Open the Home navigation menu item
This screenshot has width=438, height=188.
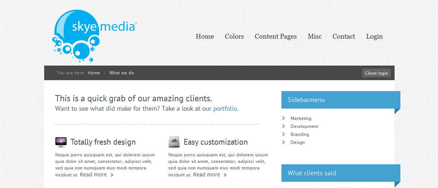tap(205, 36)
